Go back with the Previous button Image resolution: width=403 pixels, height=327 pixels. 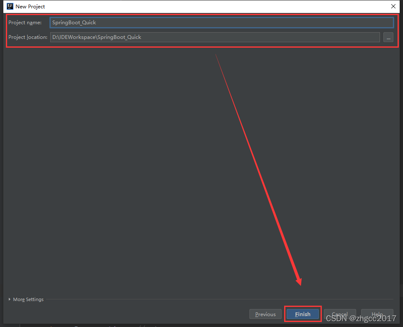265,314
